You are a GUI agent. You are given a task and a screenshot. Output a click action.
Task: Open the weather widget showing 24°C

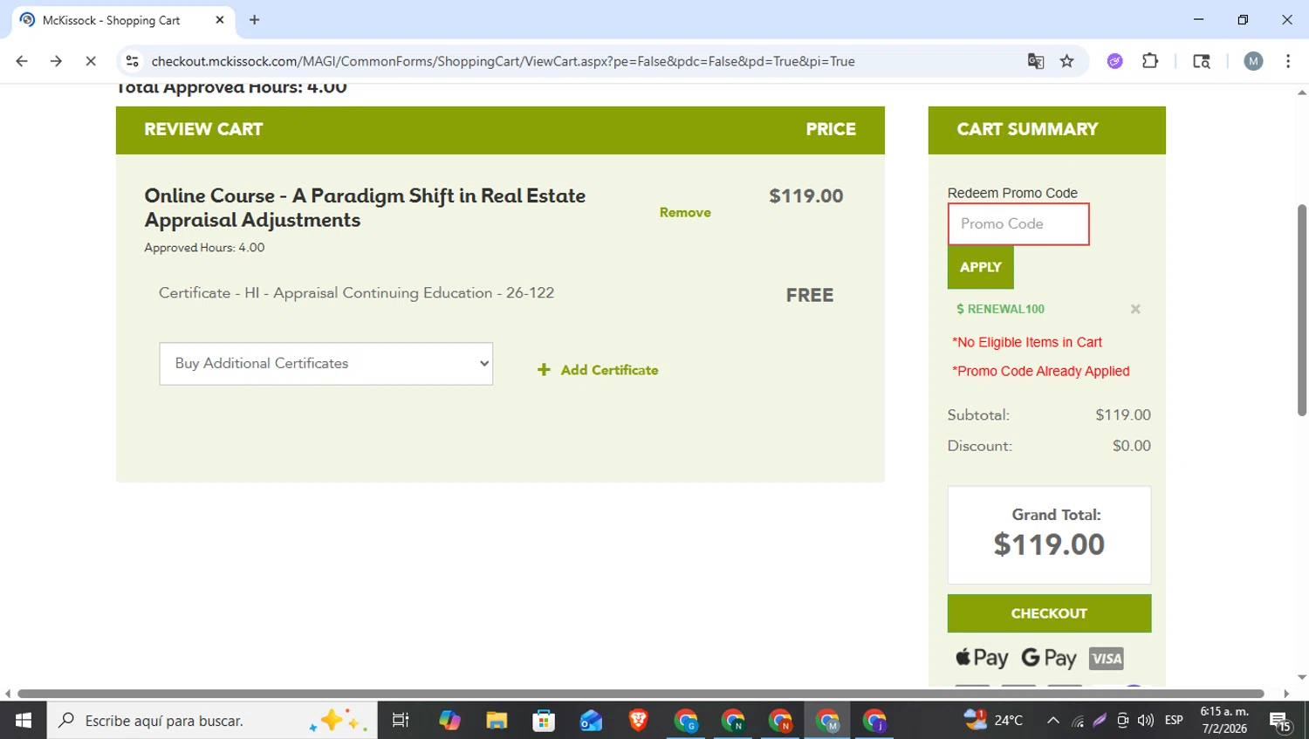click(x=993, y=720)
